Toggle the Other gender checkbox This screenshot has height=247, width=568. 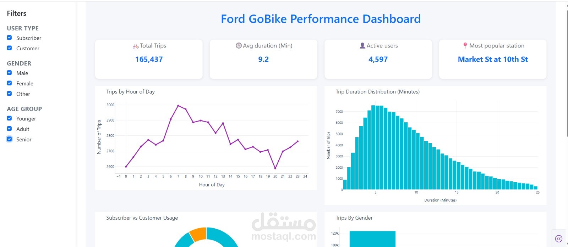click(9, 93)
